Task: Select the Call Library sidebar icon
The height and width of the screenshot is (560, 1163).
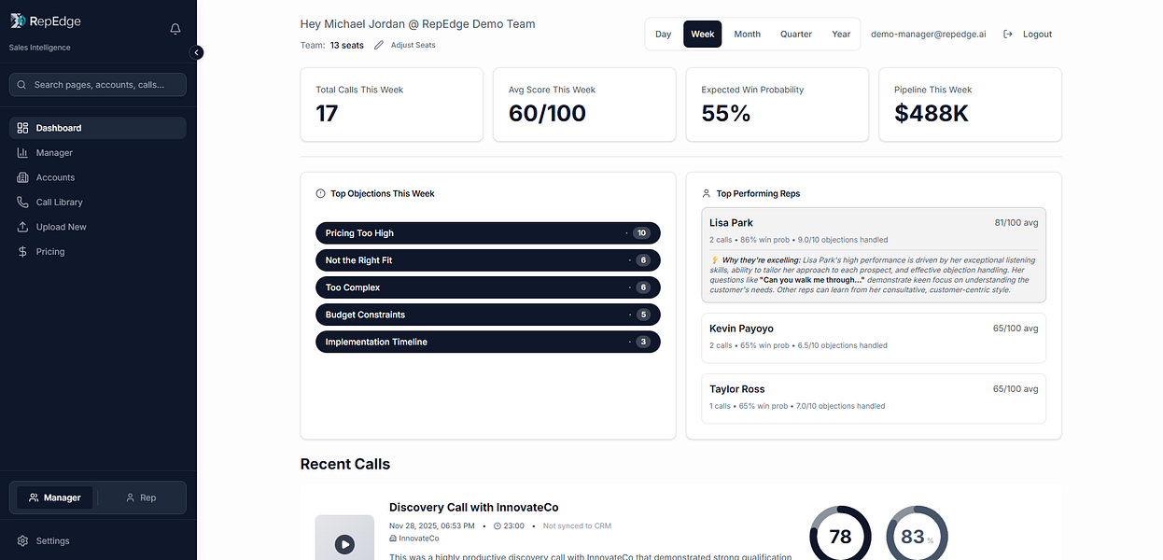Action: pyautogui.click(x=21, y=202)
